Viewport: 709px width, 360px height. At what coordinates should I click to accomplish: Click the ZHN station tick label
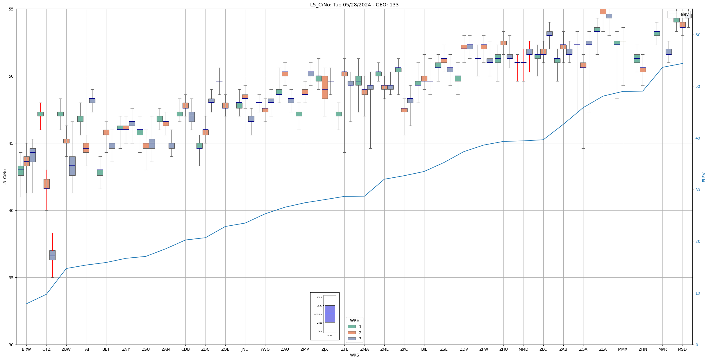coord(643,349)
